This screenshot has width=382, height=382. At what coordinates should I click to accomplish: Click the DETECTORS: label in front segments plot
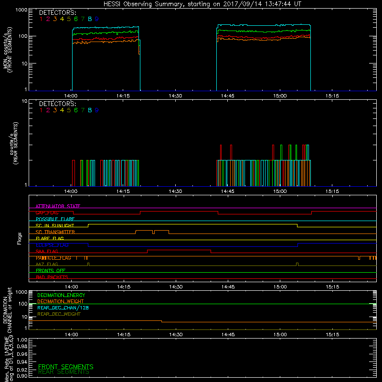pos(57,13)
